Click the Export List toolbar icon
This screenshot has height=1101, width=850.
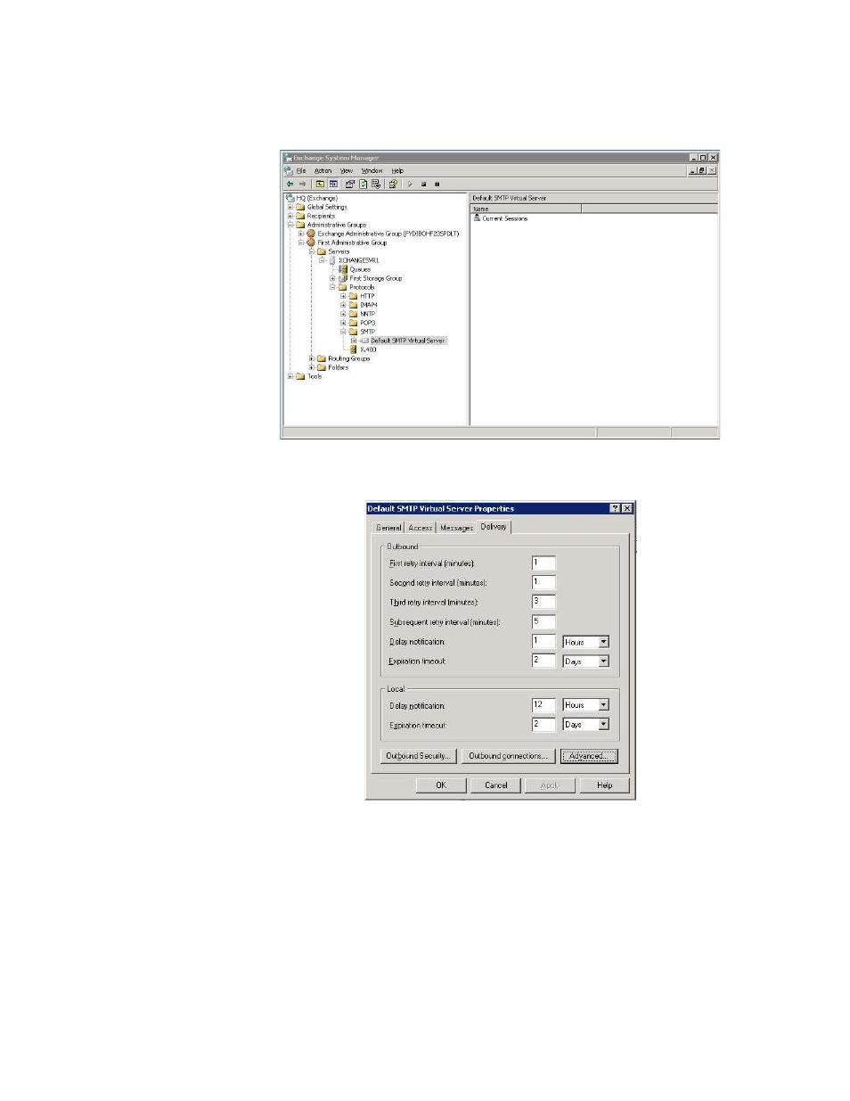[376, 184]
